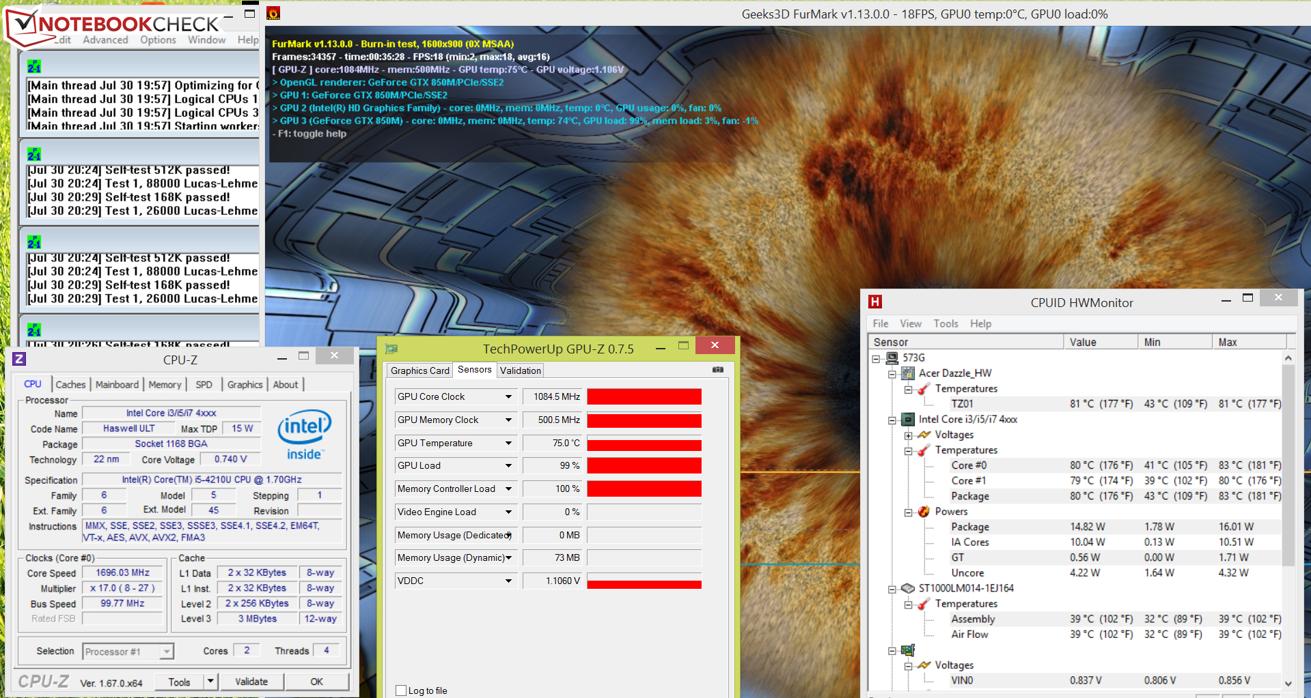Open the VDDC sensor dropdown

point(508,581)
